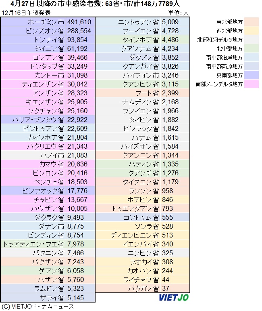This screenshot has width=262, height=311.
Task: Click the アンザン省 row name
Action: point(48,93)
